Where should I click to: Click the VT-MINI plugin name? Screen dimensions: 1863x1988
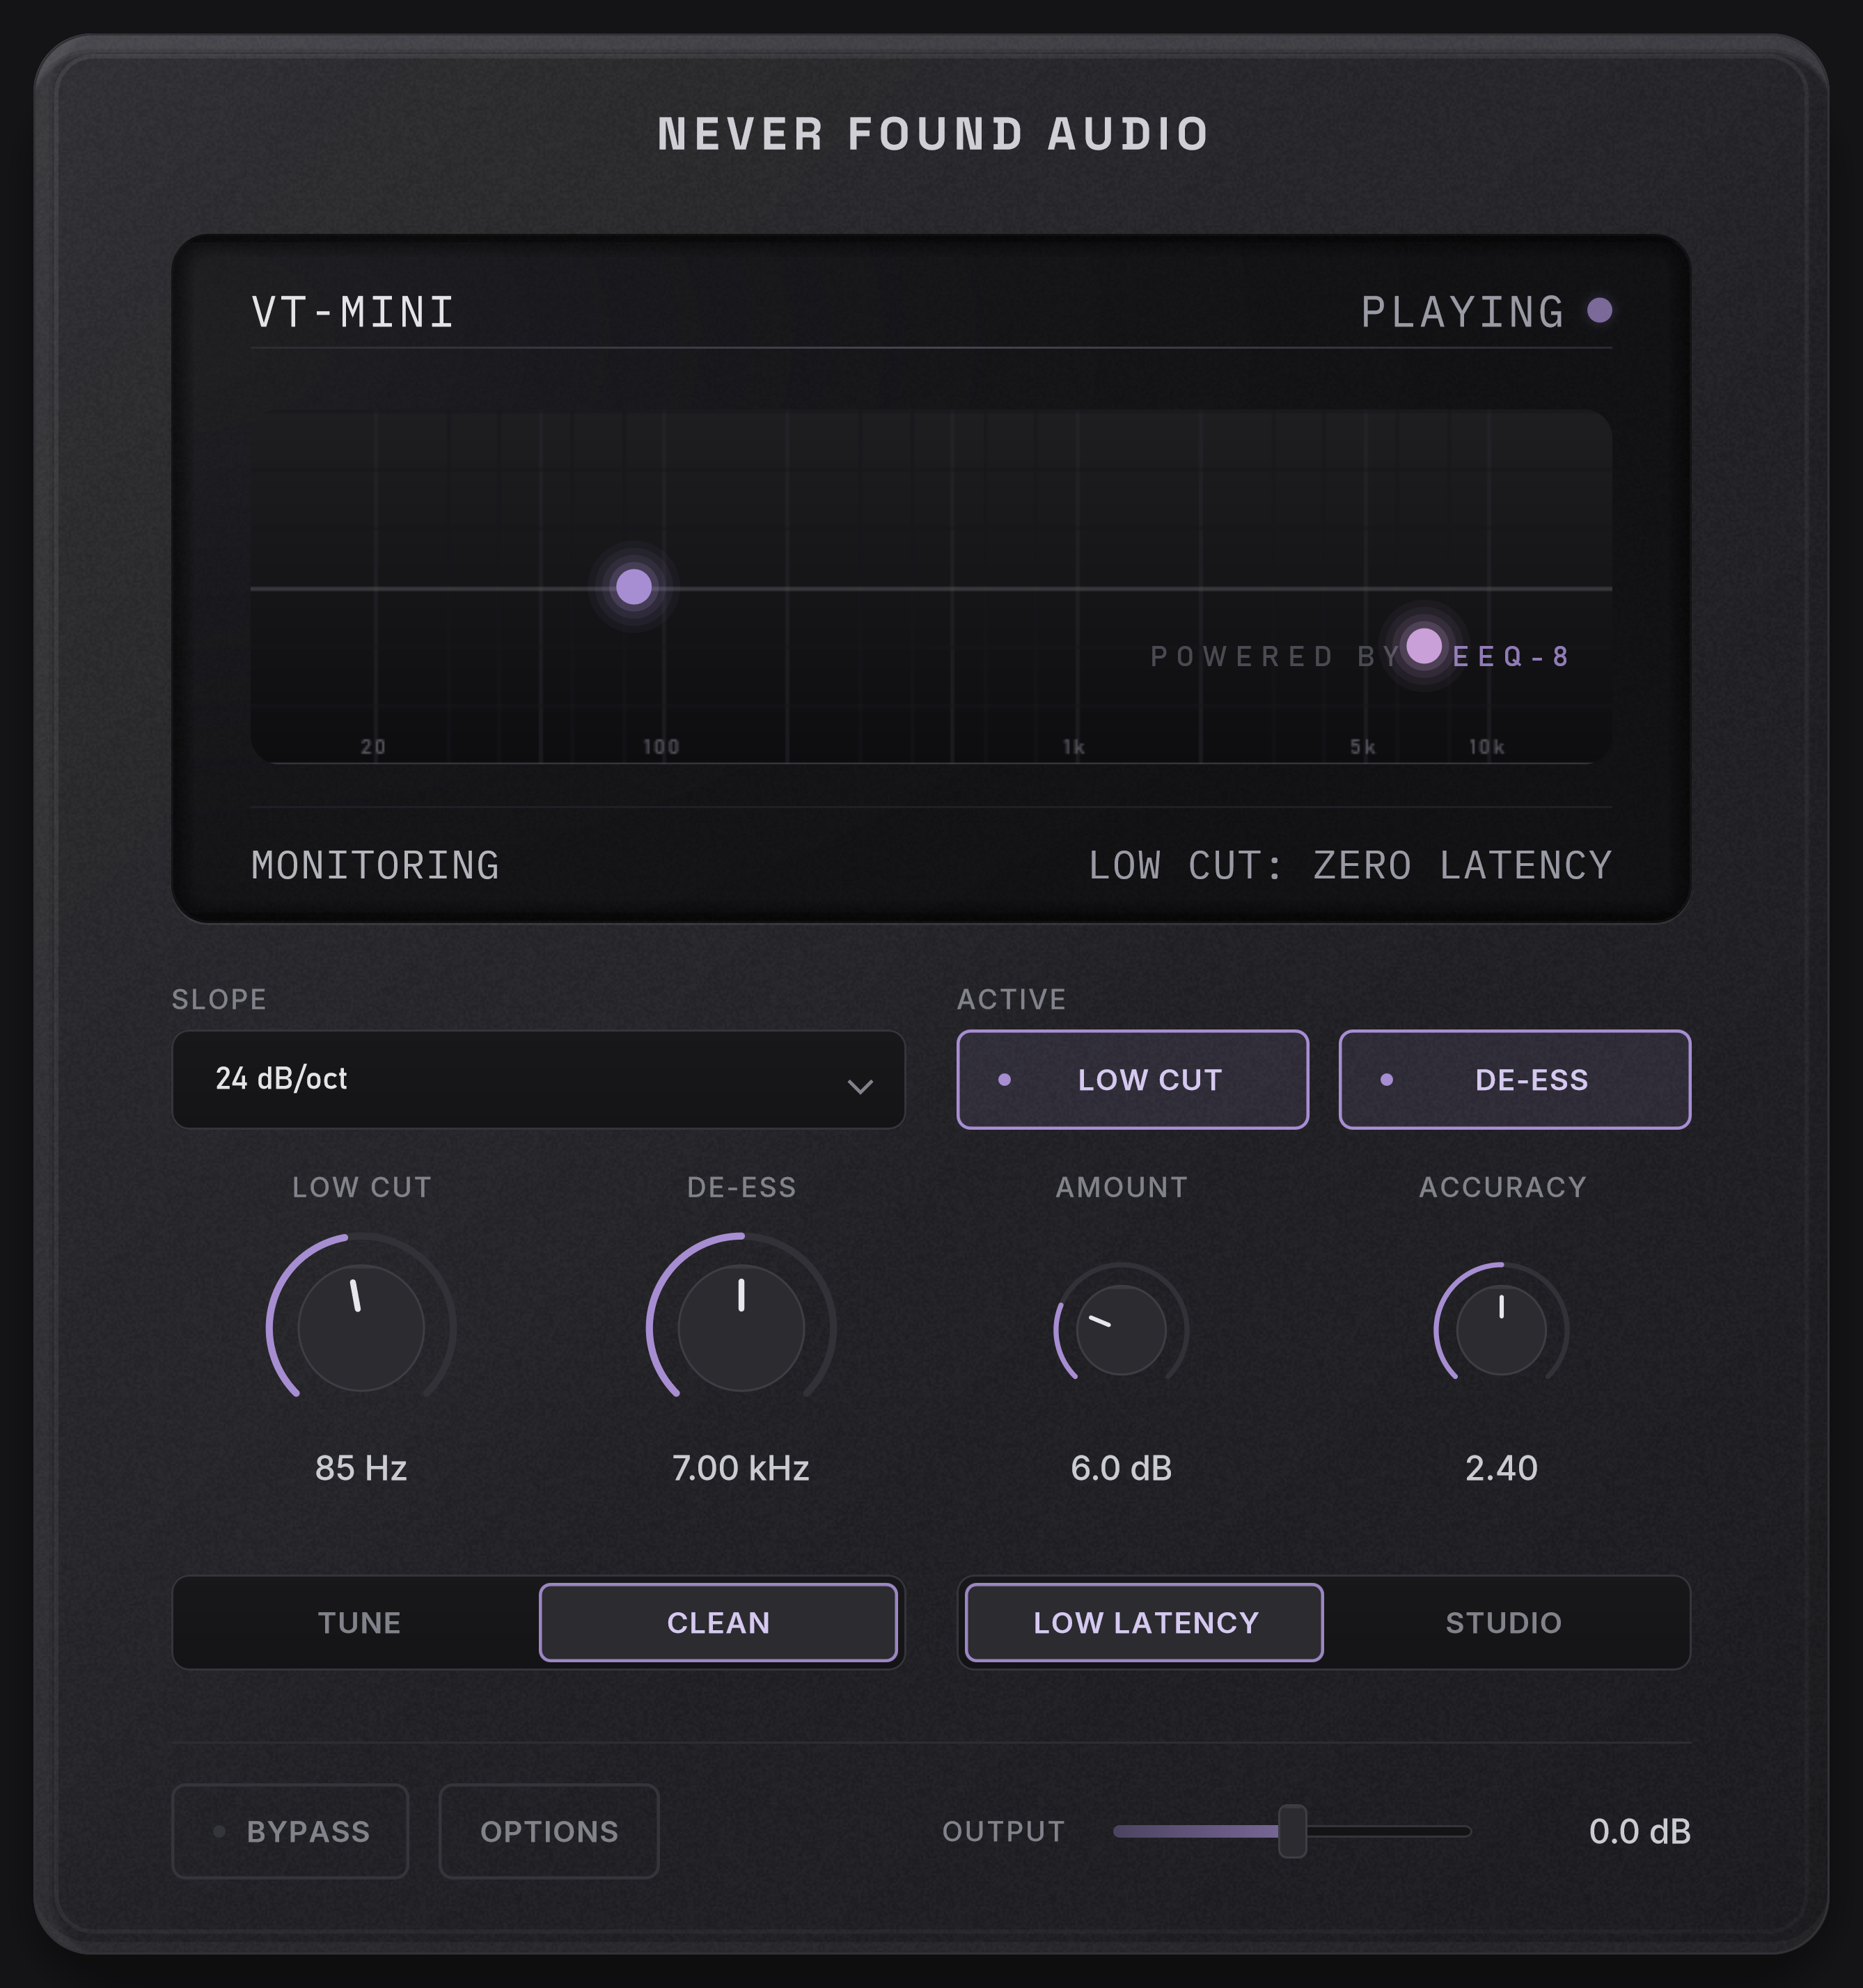point(353,312)
